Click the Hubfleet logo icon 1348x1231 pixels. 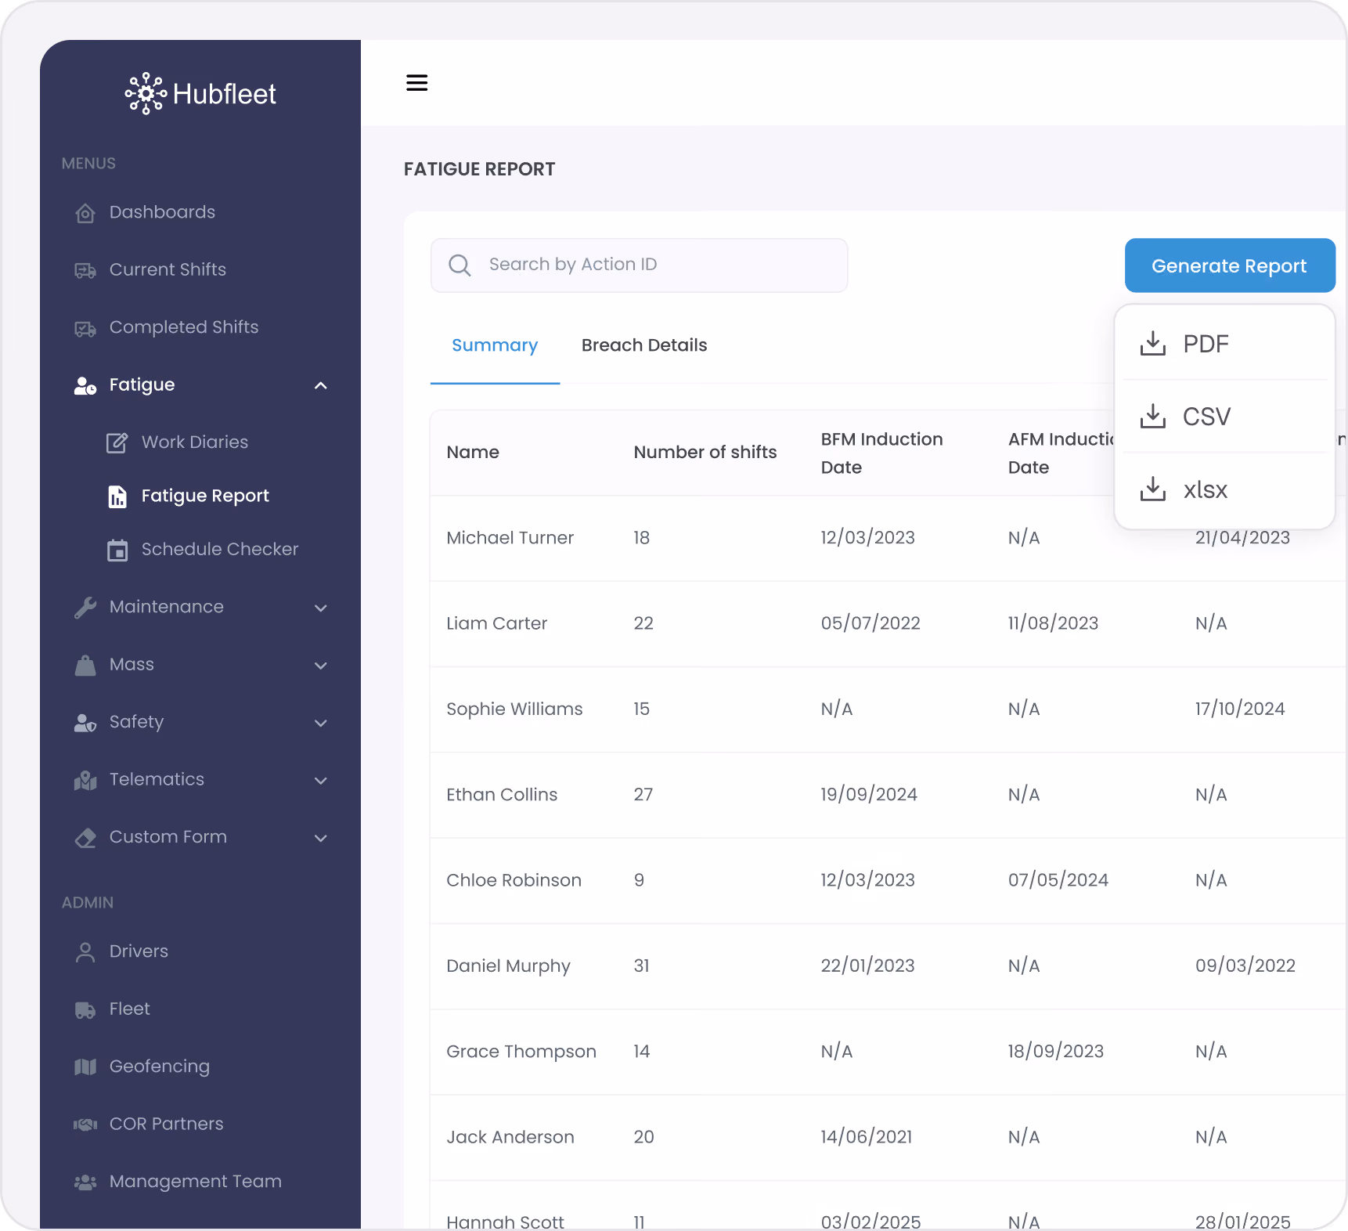tap(146, 94)
